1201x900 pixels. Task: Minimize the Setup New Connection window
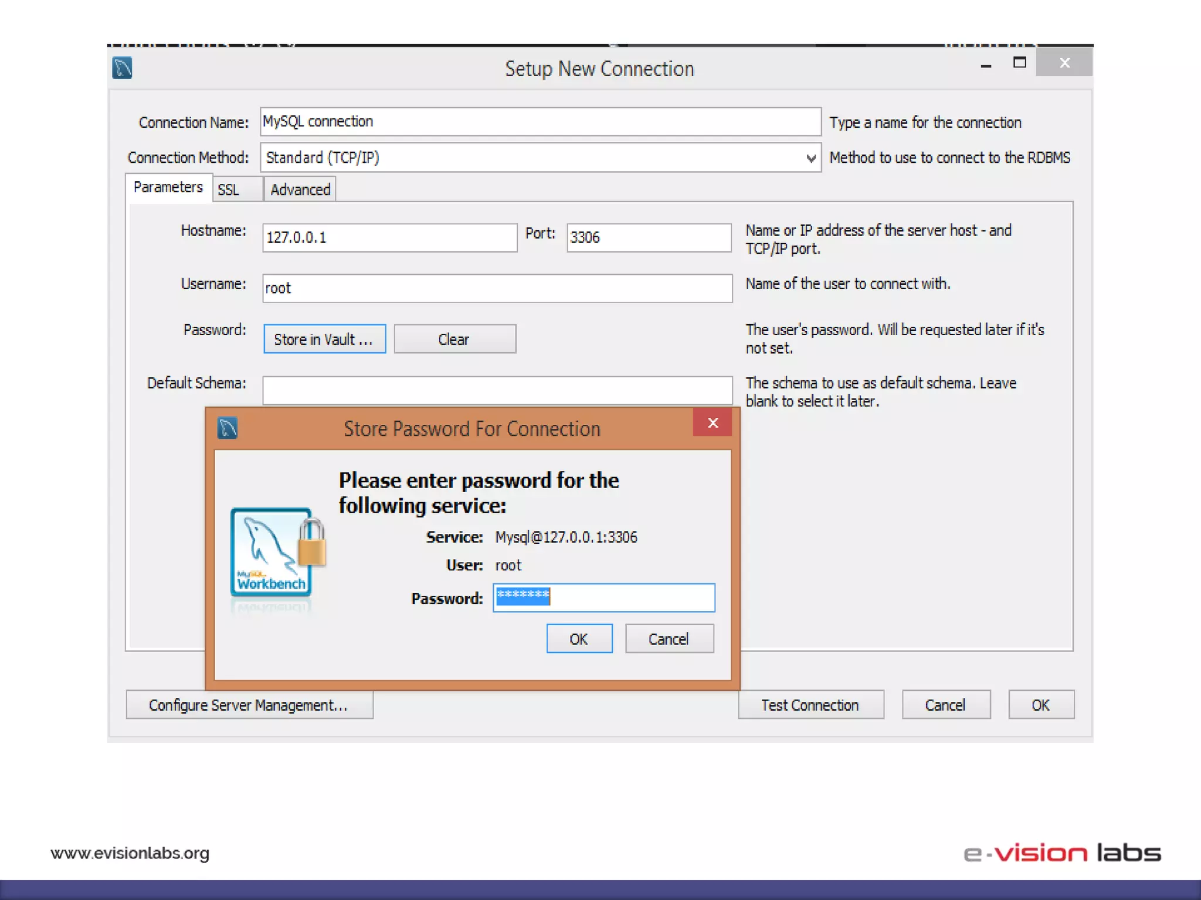point(986,66)
